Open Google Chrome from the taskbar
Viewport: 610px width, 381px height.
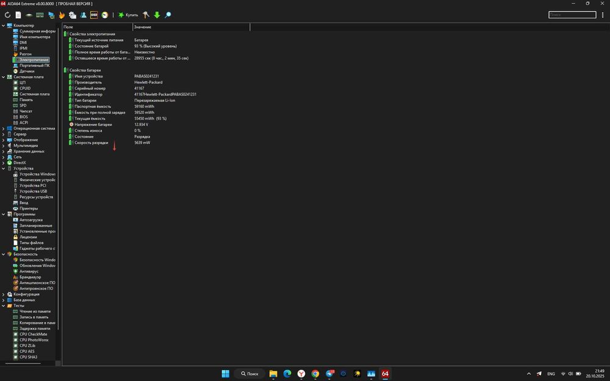315,374
